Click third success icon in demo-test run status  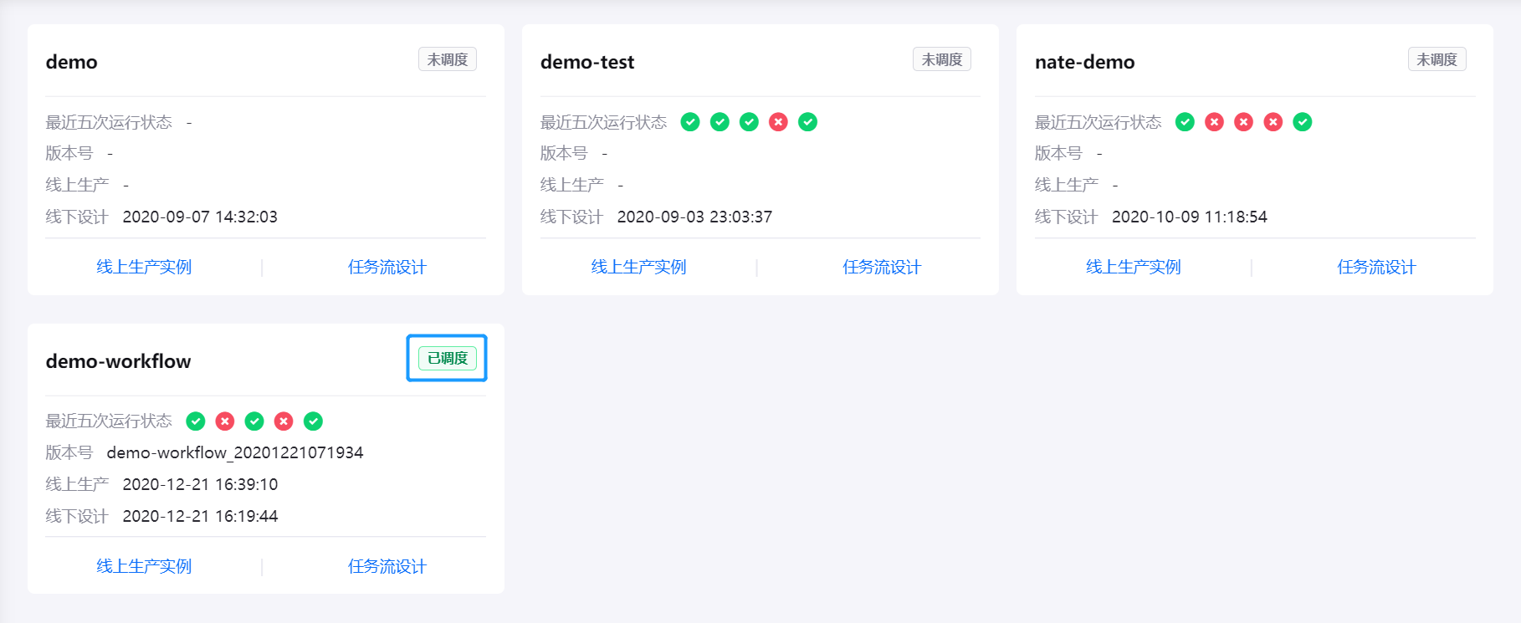[x=749, y=122]
